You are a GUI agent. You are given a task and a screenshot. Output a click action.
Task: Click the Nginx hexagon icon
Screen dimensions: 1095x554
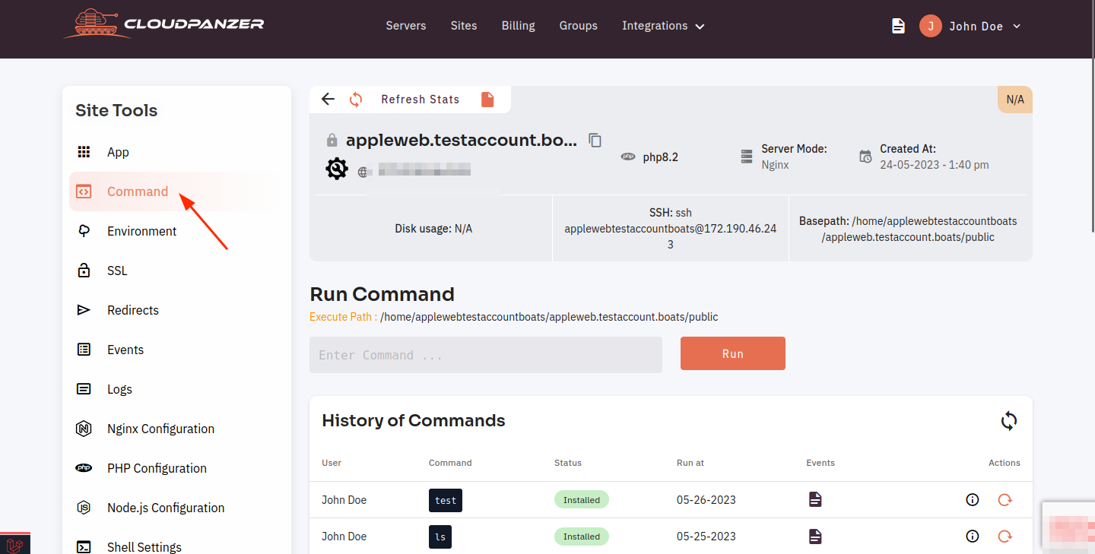84,429
